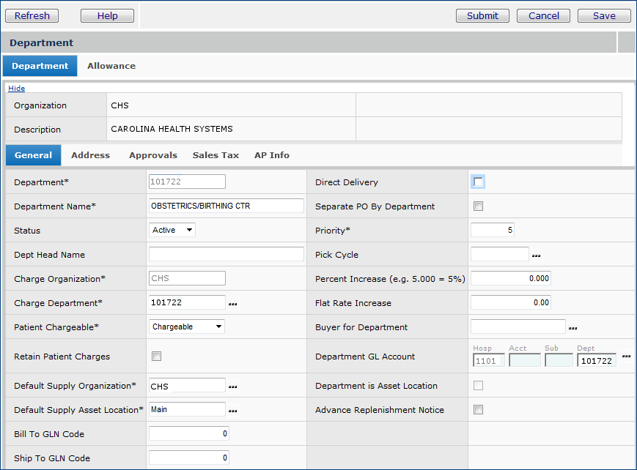The height and width of the screenshot is (470, 637).
Task: Select the Sales Tax tab
Action: (x=216, y=155)
